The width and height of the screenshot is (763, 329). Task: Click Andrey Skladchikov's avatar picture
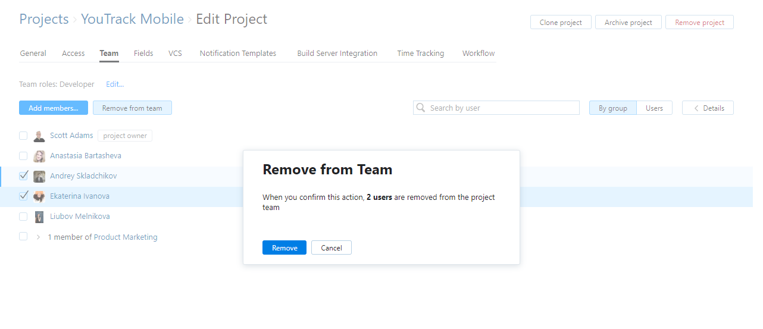point(39,177)
